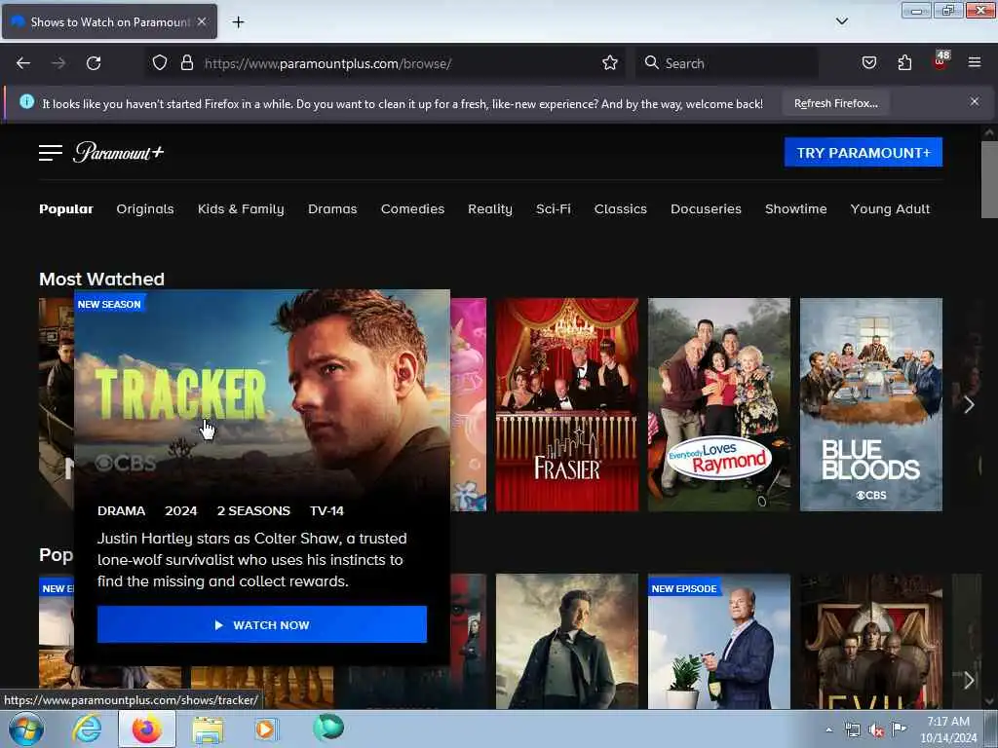998x748 pixels.
Task: Go back to previous page in Firefox
Action: pos(23,63)
